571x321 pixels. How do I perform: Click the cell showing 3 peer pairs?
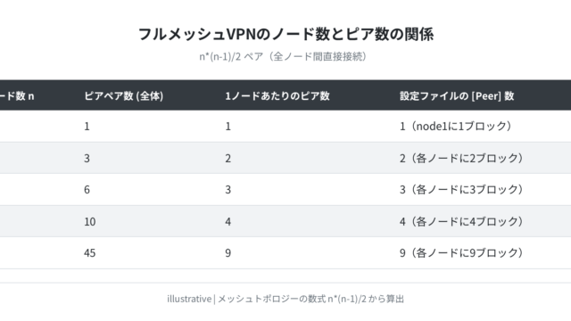[x=87, y=158]
